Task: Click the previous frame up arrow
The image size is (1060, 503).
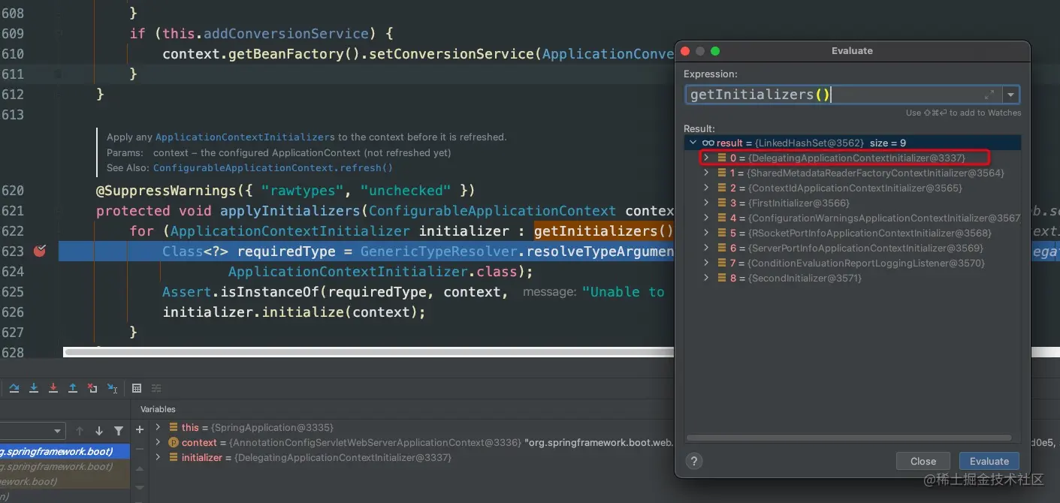Action: (80, 431)
